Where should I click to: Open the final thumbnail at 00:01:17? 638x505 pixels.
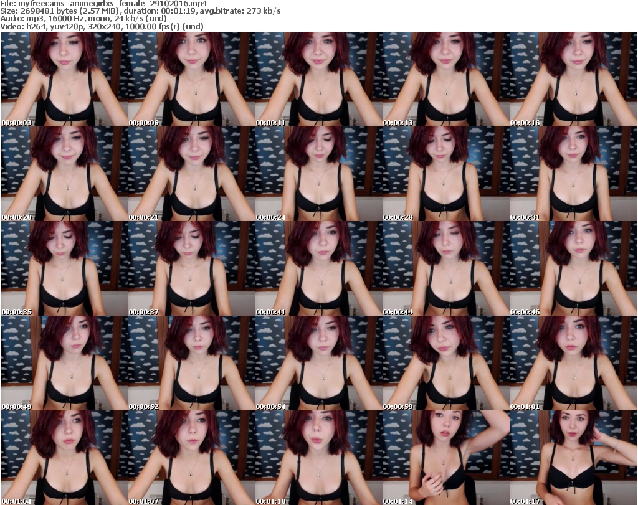click(573, 458)
